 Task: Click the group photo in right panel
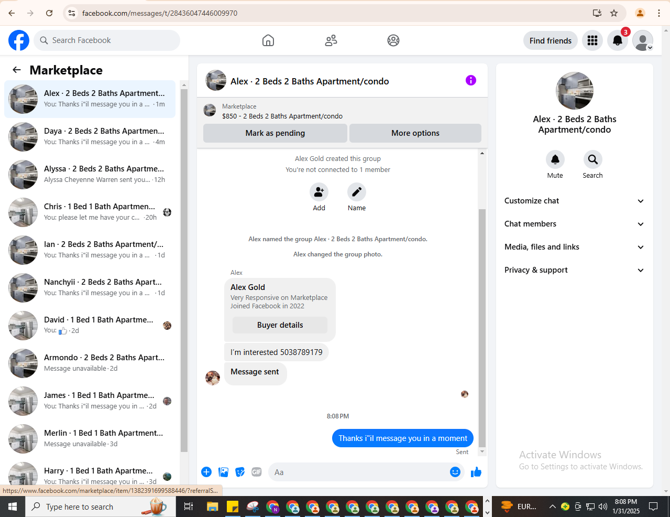pos(575,91)
